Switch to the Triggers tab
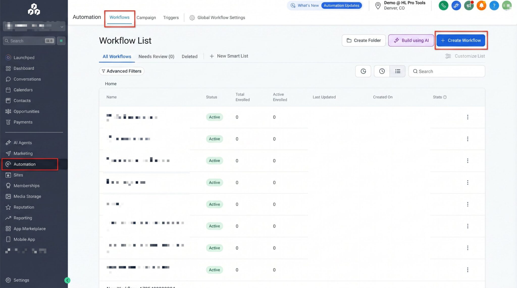Image resolution: width=517 pixels, height=288 pixels. click(171, 18)
